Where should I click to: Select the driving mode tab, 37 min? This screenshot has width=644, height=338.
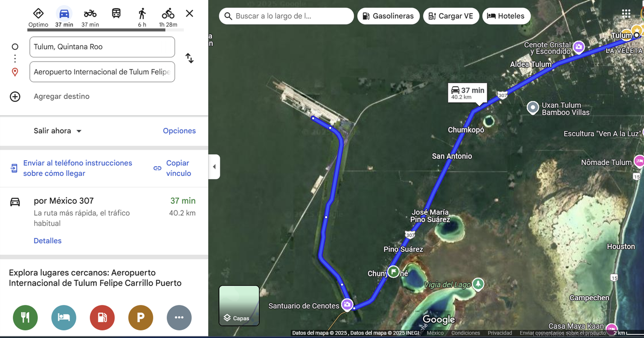click(64, 17)
